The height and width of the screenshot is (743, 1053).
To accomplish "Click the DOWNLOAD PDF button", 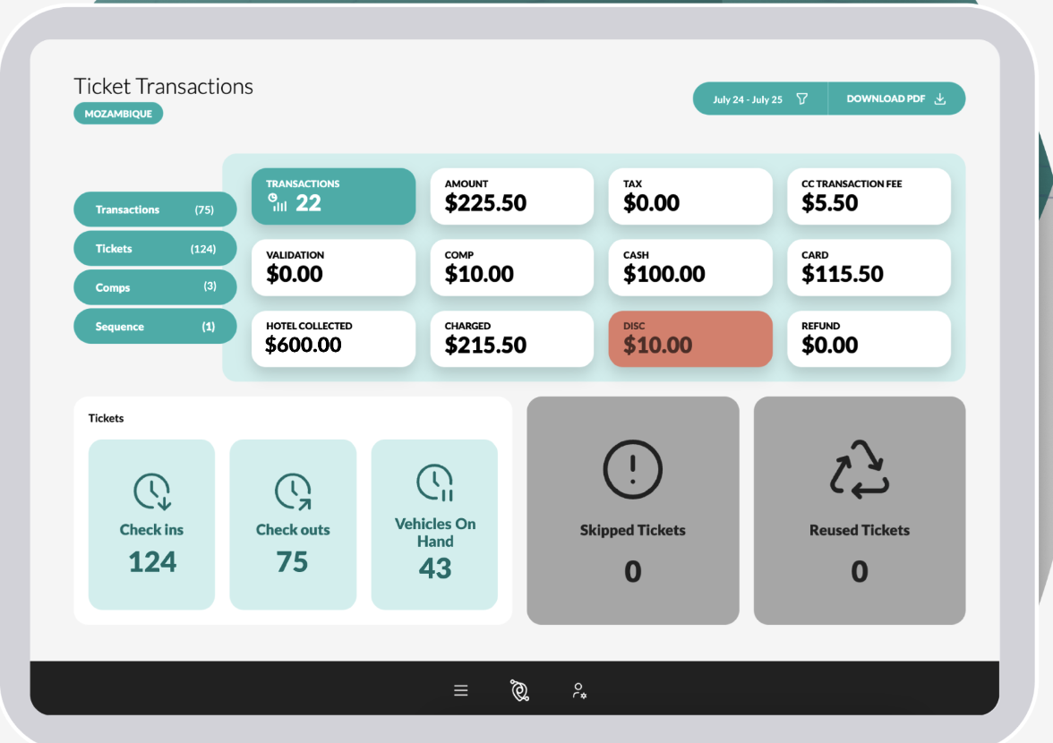I will pyautogui.click(x=896, y=98).
